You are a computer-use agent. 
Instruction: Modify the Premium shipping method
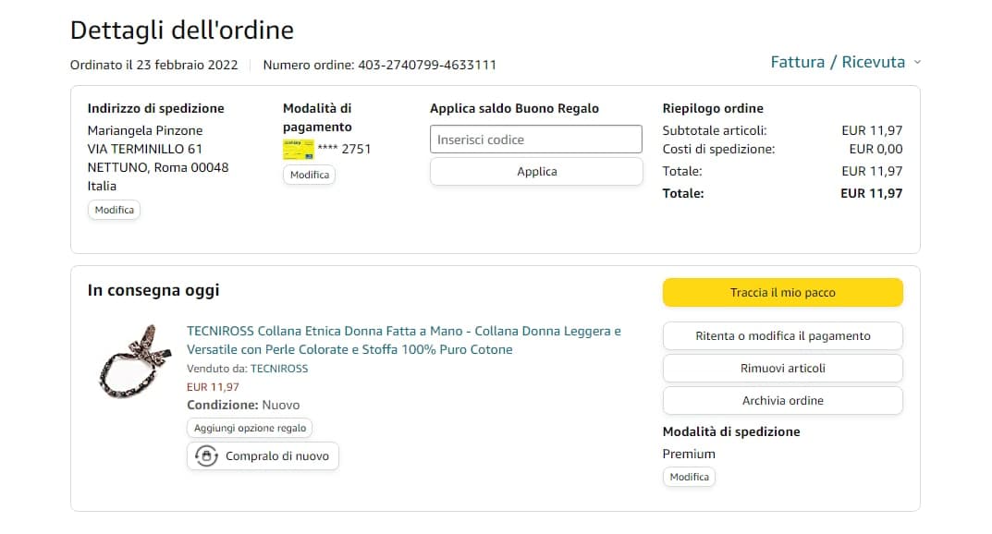(x=689, y=477)
